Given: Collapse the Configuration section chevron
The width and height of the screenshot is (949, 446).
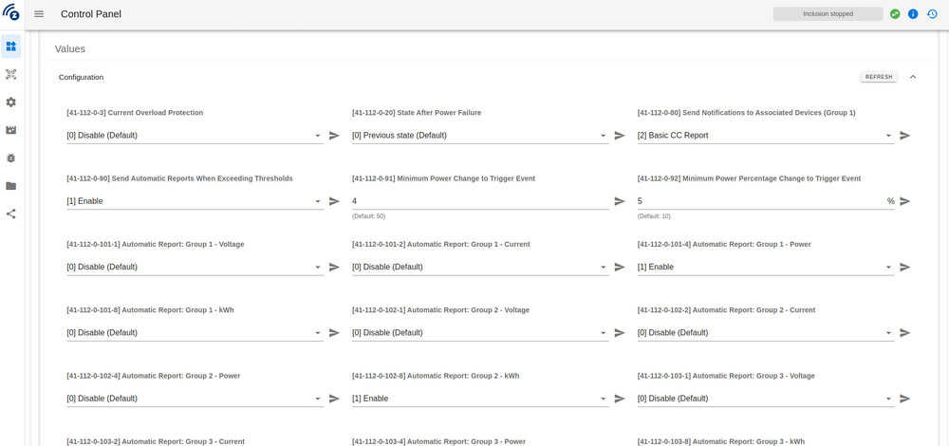Looking at the screenshot, I should pos(913,77).
